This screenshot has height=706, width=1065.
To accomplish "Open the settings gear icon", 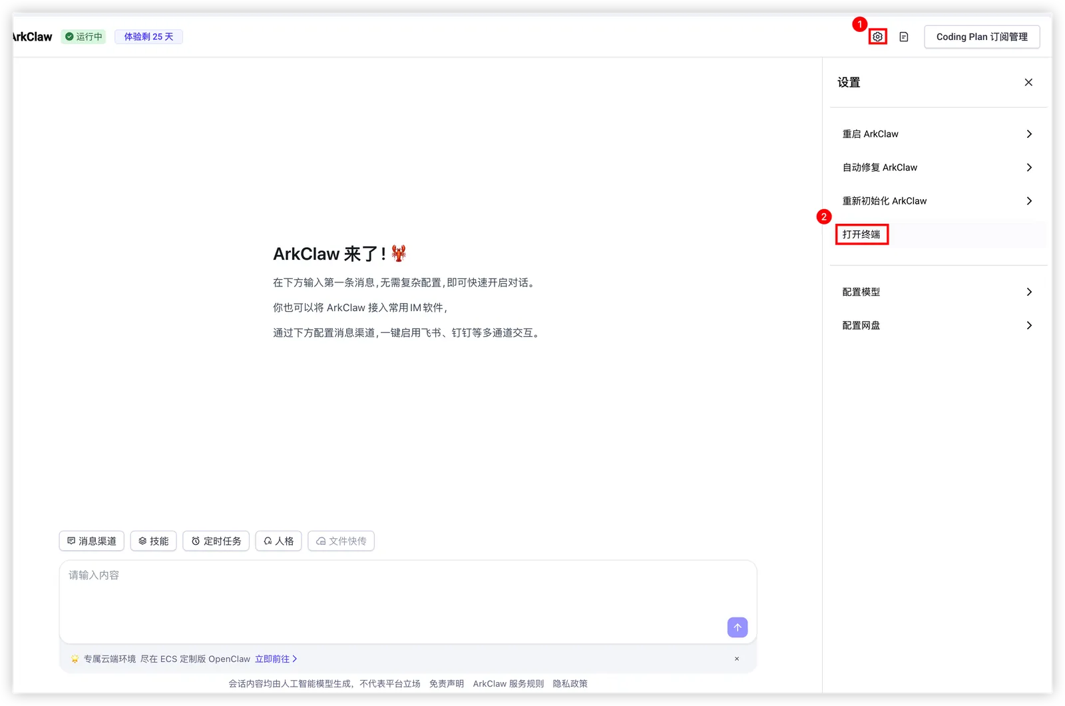I will point(877,37).
